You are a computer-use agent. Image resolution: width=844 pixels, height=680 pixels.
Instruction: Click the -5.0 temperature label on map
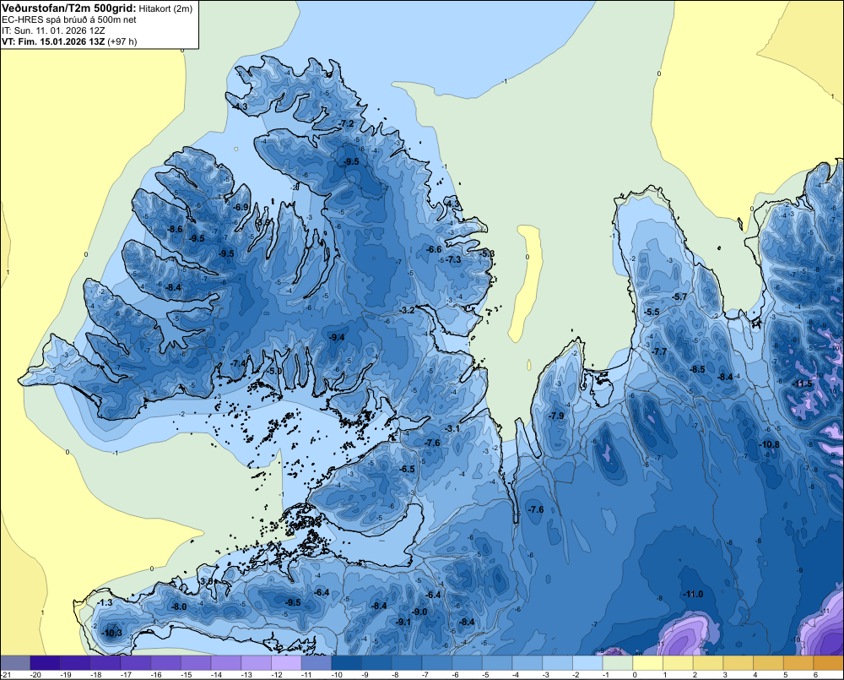click(x=275, y=371)
